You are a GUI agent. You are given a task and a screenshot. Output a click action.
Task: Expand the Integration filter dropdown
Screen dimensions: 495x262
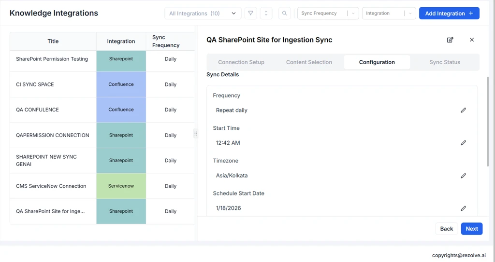410,14
